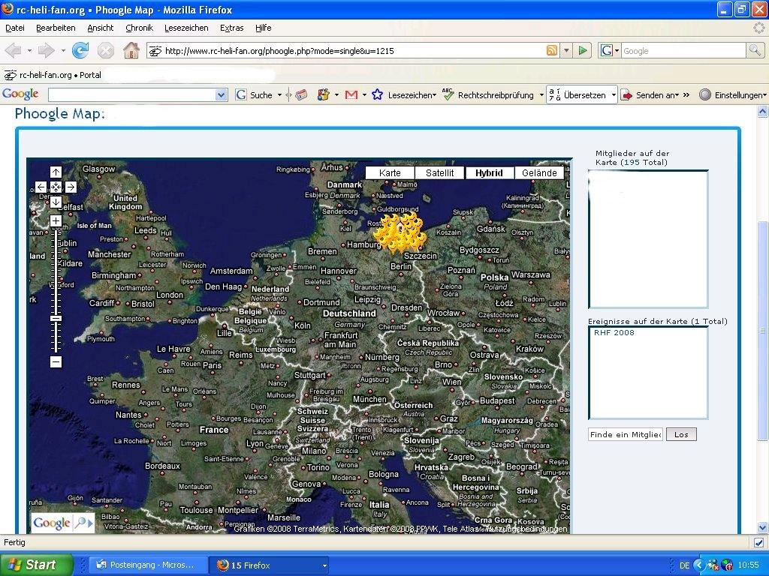Expand the Google toolbar search box dropdown
This screenshot has height=576, width=769.
(222, 95)
